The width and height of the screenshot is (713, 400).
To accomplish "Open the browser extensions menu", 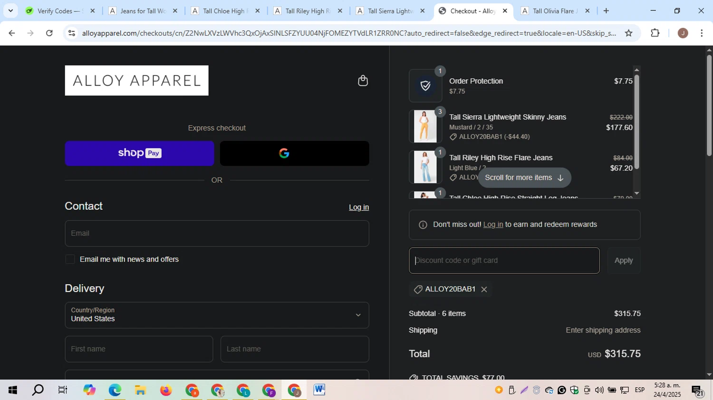I will [x=655, y=33].
